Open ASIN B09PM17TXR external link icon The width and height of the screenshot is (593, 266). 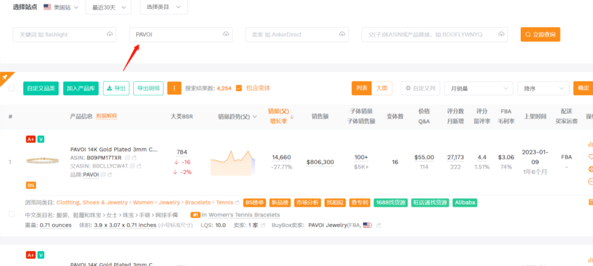(x=134, y=158)
